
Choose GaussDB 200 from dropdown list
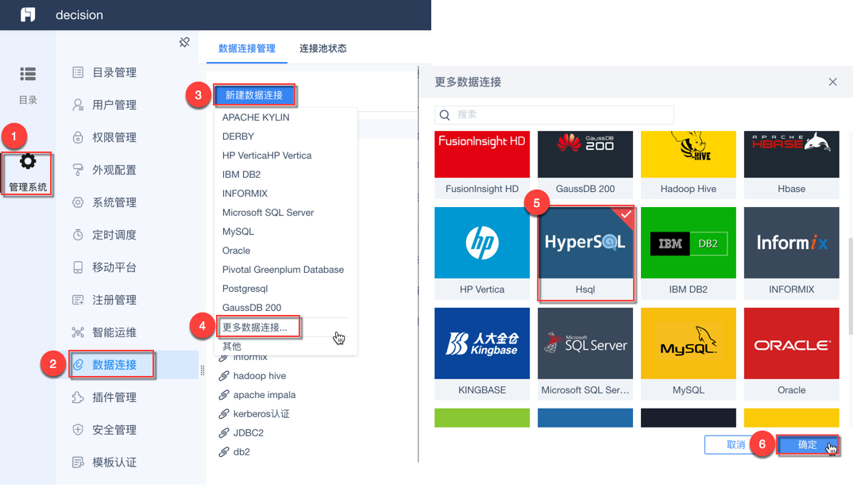252,308
